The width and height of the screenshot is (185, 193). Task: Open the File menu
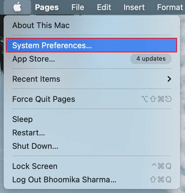click(78, 7)
